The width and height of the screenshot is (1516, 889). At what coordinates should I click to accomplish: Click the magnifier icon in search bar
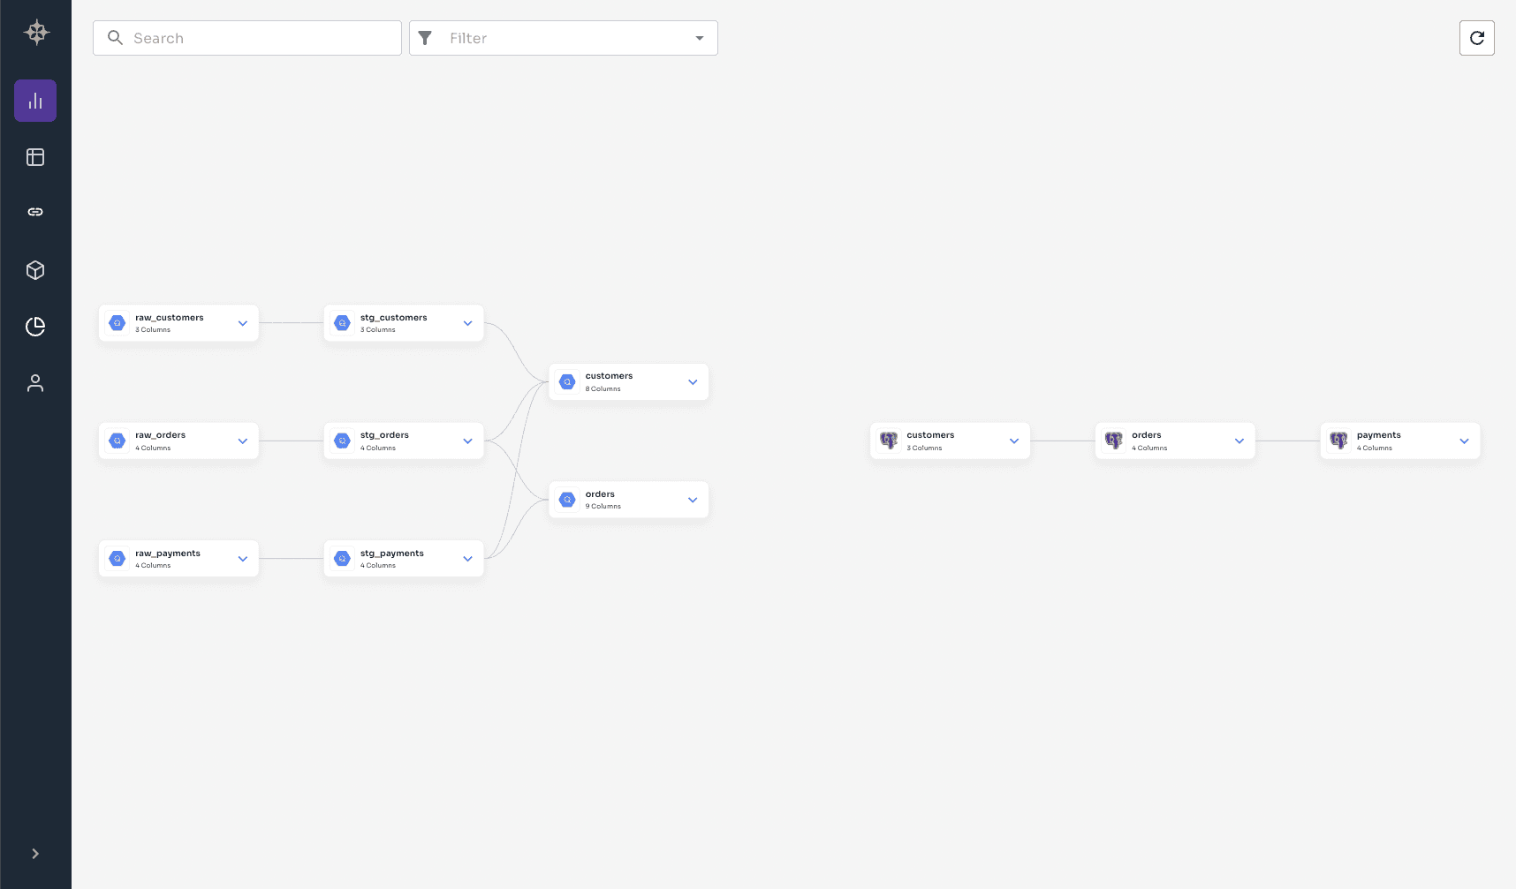click(115, 38)
